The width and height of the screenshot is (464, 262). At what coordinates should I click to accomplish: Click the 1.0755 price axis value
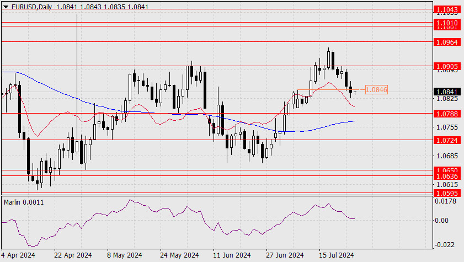(447, 127)
